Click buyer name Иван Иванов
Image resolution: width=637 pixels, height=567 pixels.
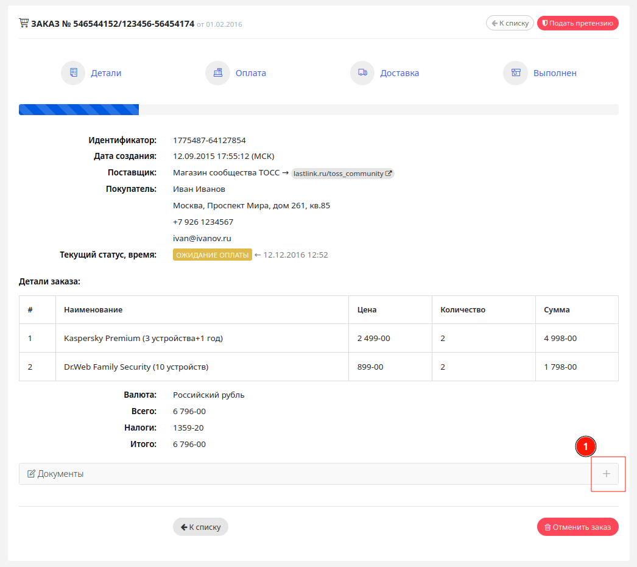pos(199,189)
